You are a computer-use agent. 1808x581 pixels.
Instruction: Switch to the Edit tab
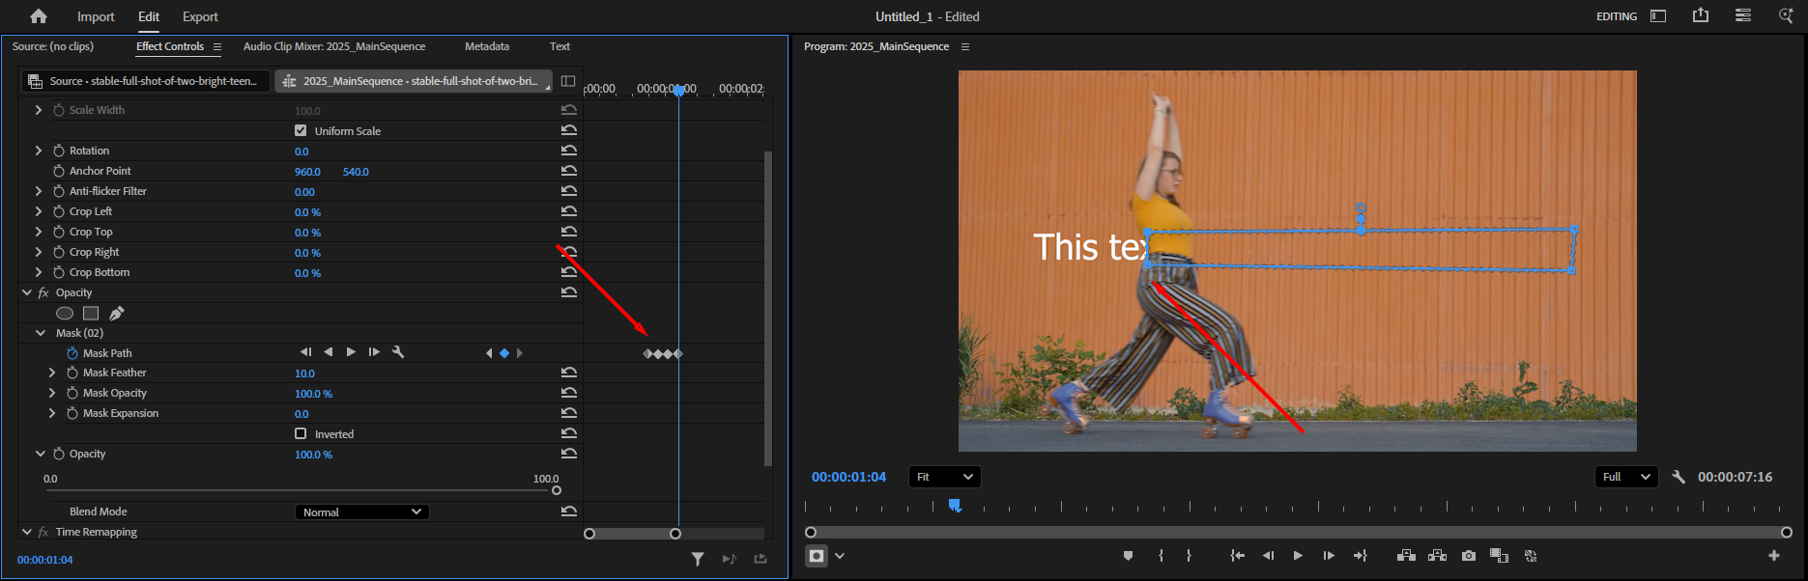click(149, 16)
